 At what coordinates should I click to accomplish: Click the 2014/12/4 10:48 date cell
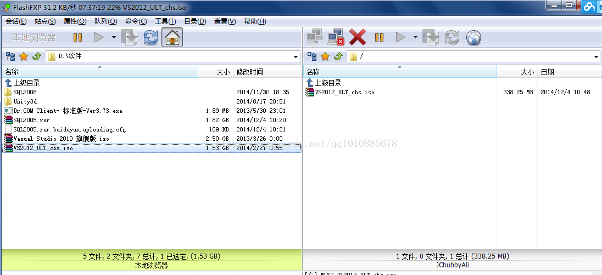(x=565, y=92)
